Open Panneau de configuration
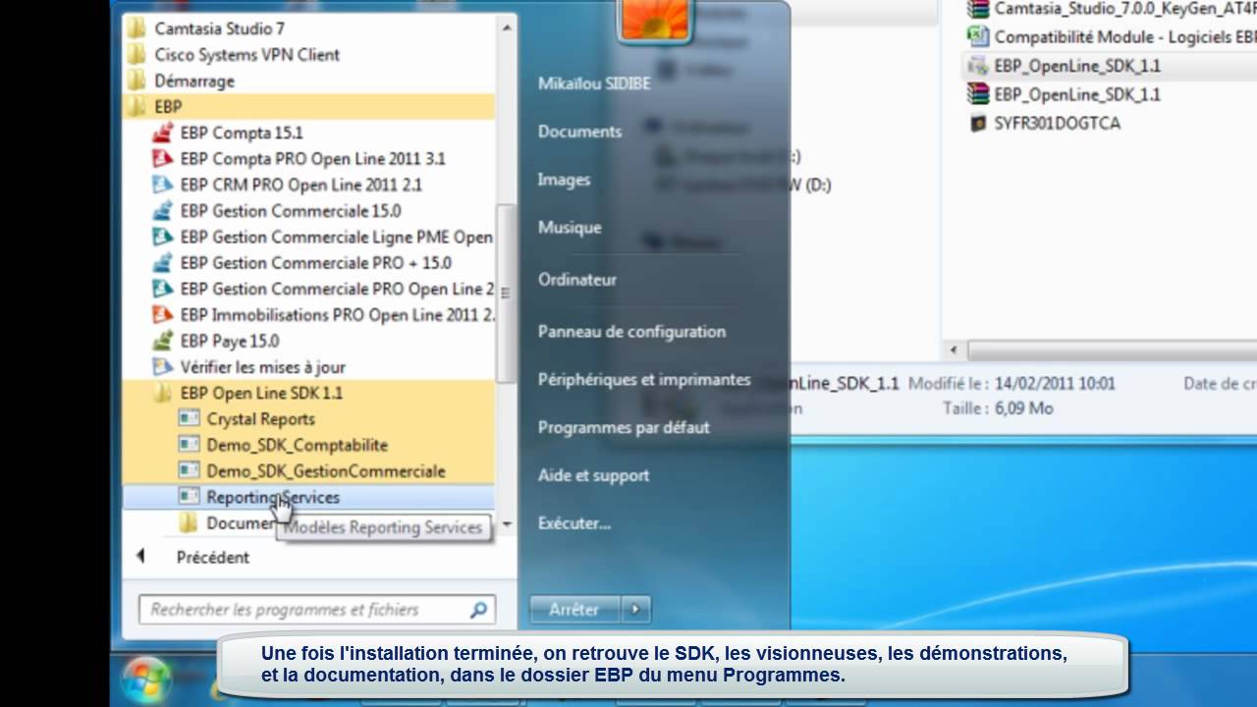 pos(631,332)
